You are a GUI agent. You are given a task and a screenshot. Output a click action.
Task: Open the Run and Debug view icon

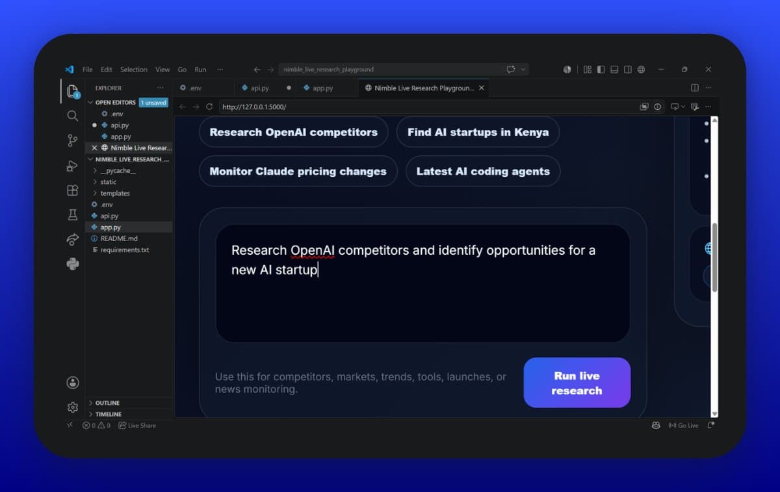point(72,166)
